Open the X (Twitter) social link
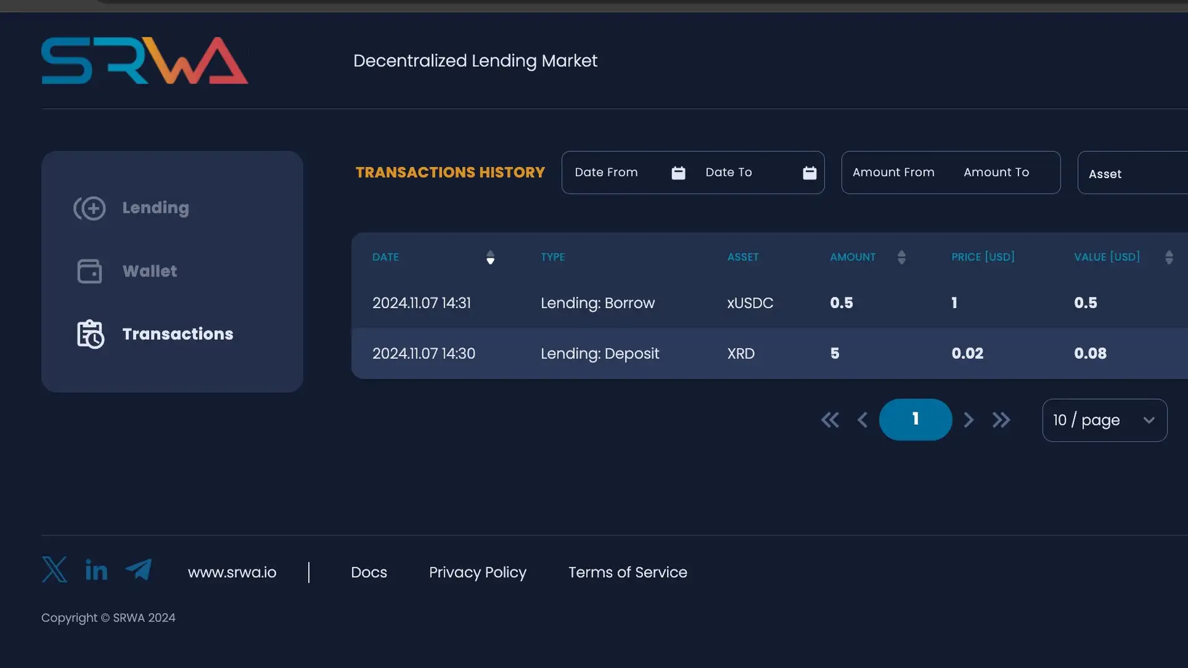This screenshot has height=668, width=1188. pyautogui.click(x=54, y=570)
